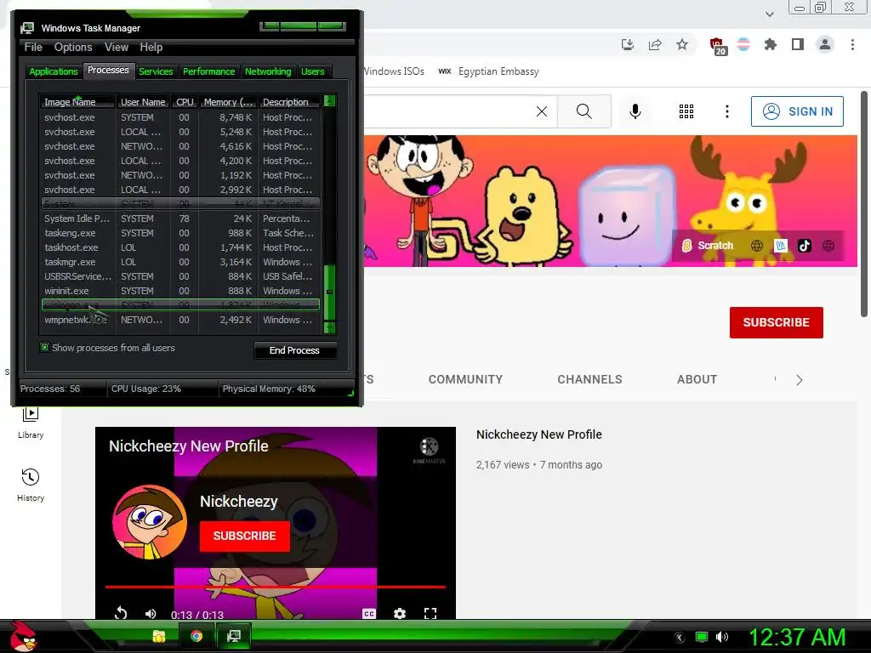This screenshot has height=653, width=871.
Task: Click the SIGN IN button
Action: pyautogui.click(x=797, y=111)
